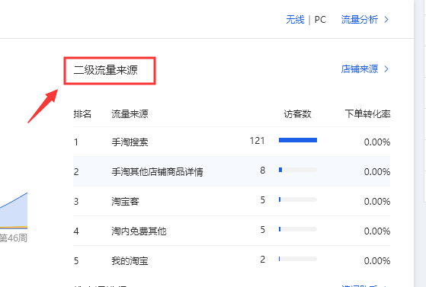426x287 pixels.
Task: Open the 流量分析 link
Action: [x=360, y=20]
